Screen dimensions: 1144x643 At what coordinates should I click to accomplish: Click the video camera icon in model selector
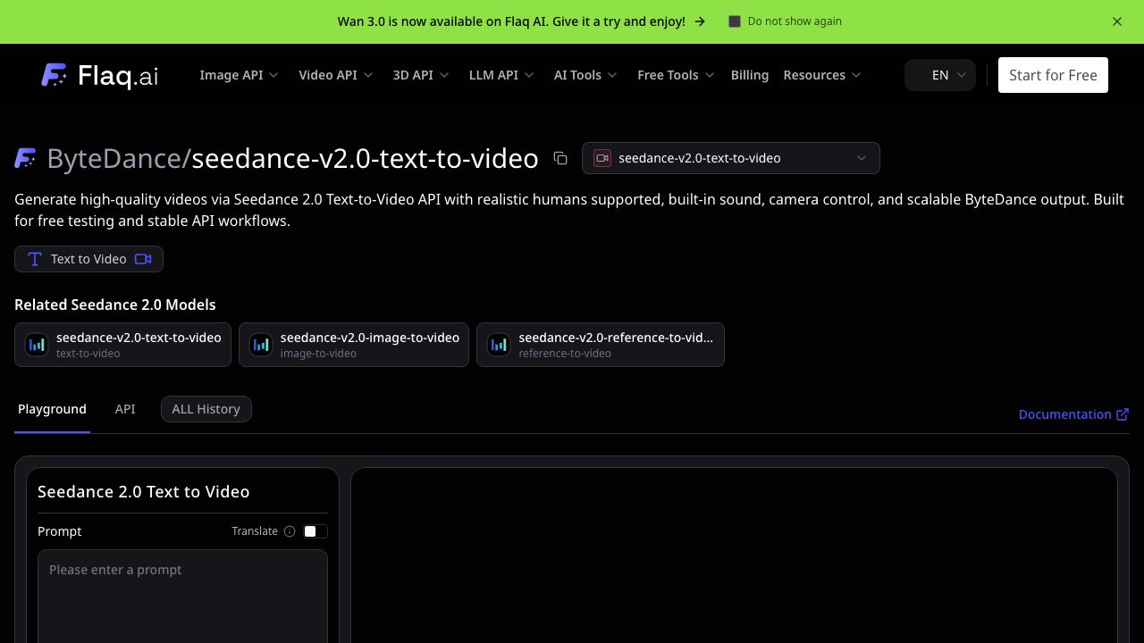click(x=602, y=158)
